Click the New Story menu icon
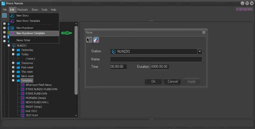This screenshot has height=129, width=255. point(12,15)
